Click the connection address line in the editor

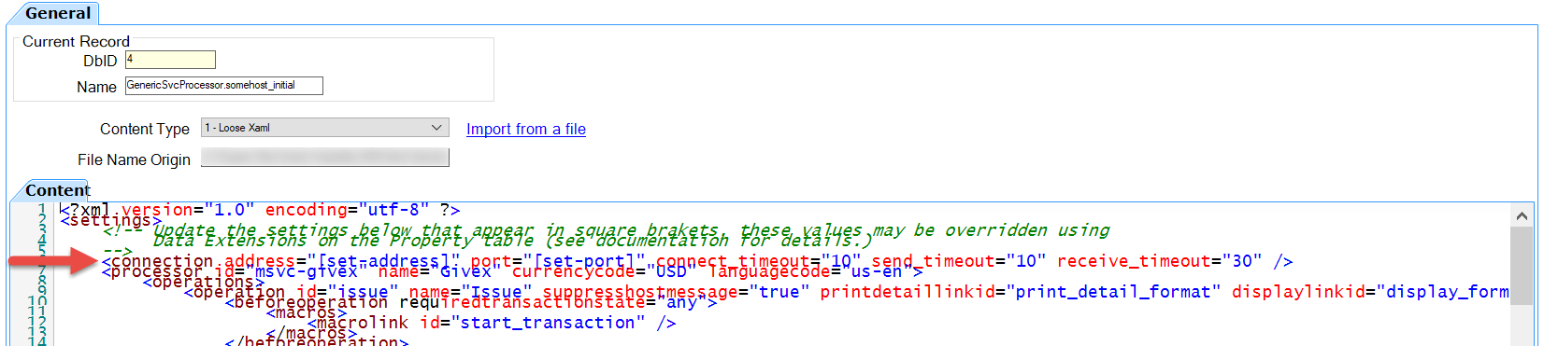[x=696, y=261]
